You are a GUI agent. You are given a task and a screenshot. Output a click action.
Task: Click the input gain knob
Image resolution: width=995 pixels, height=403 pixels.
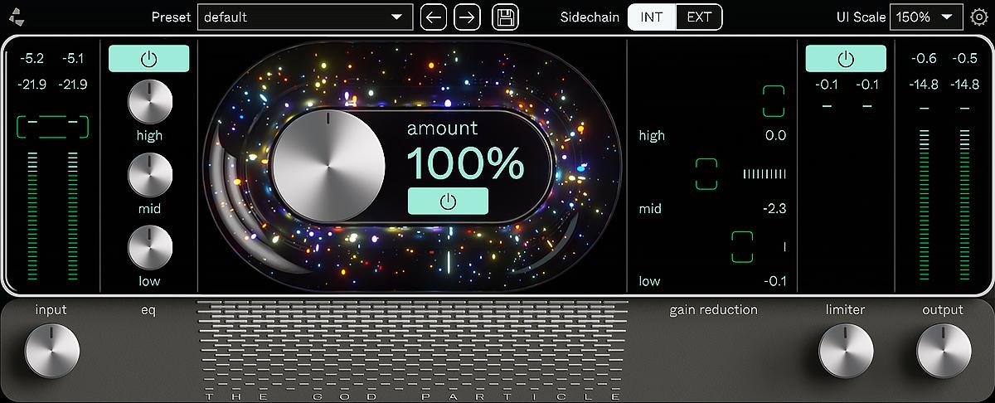(x=51, y=350)
